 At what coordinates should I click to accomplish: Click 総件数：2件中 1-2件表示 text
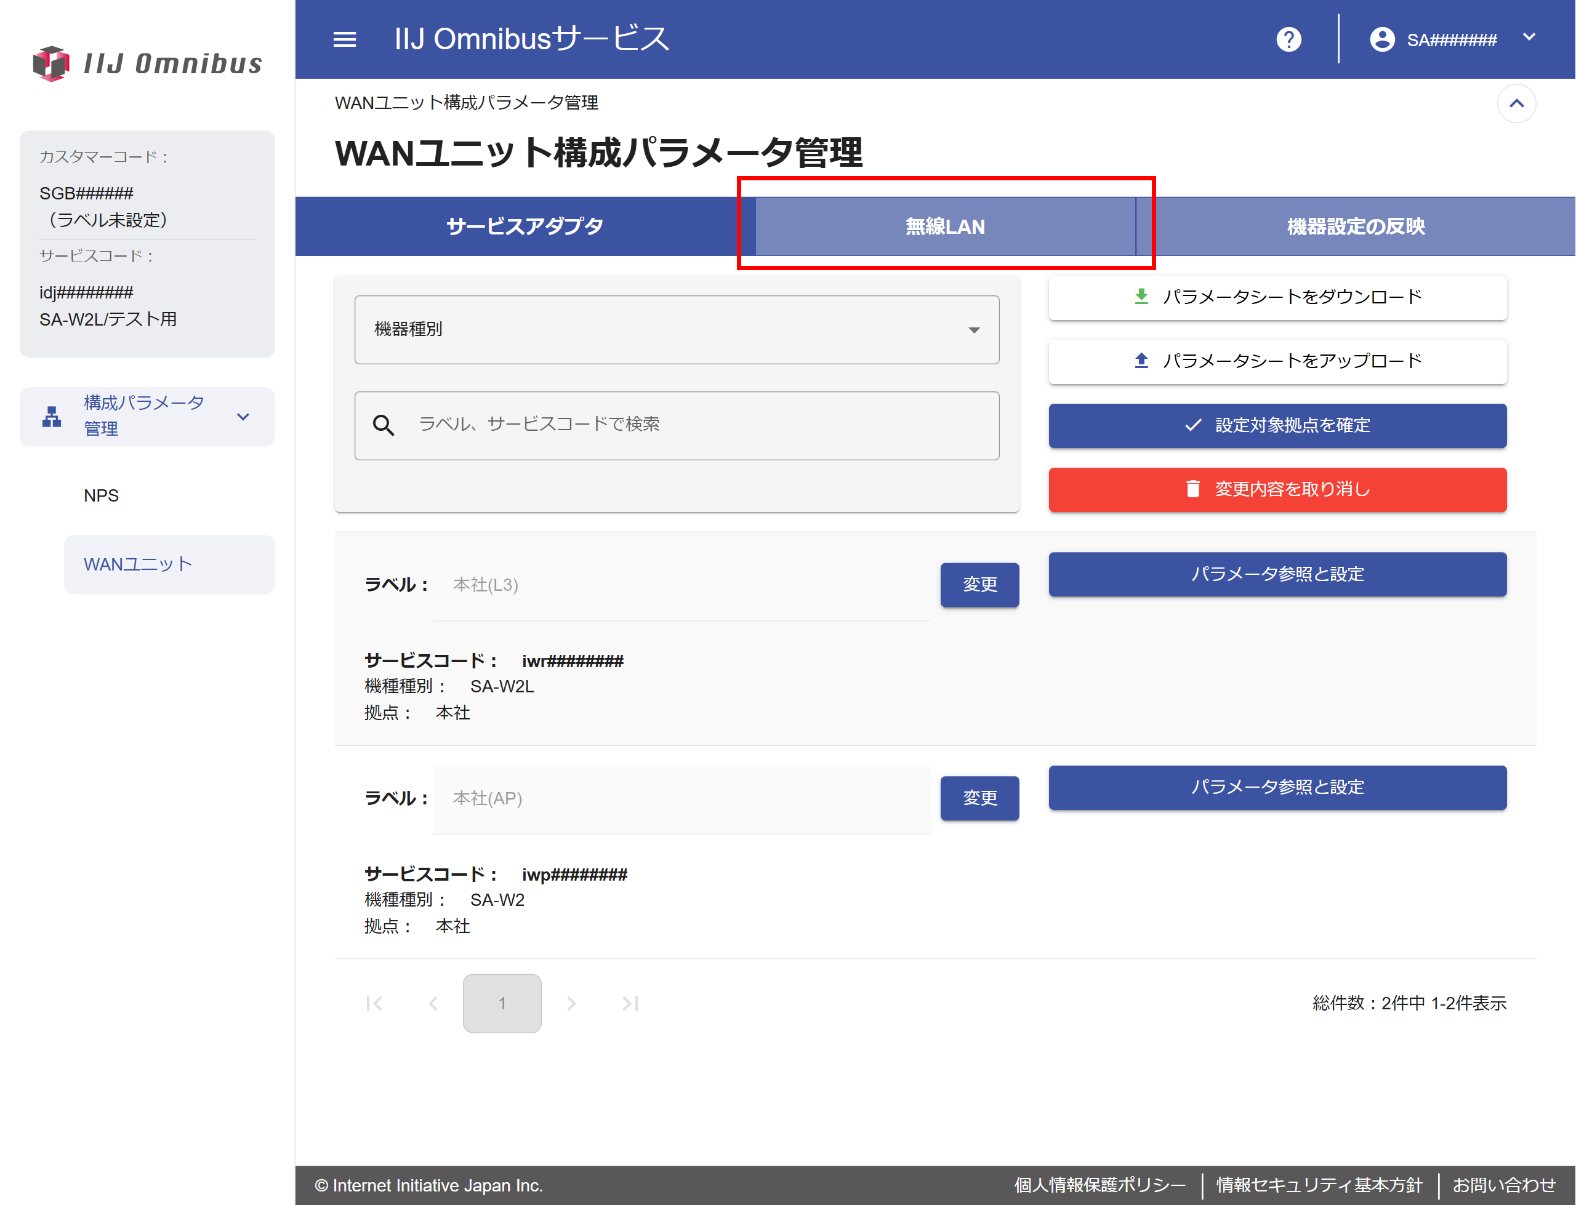tap(1409, 1003)
